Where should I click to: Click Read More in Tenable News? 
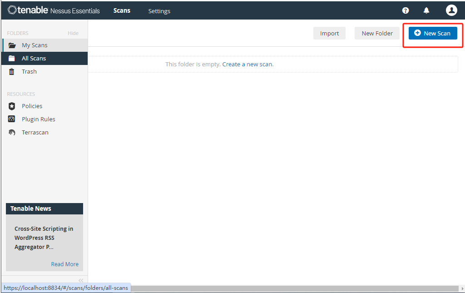coord(64,264)
